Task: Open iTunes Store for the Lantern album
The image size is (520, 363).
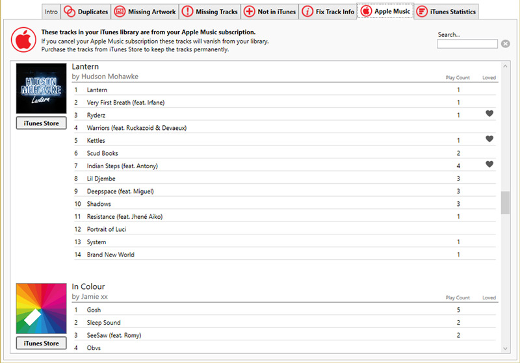Action: coord(41,123)
